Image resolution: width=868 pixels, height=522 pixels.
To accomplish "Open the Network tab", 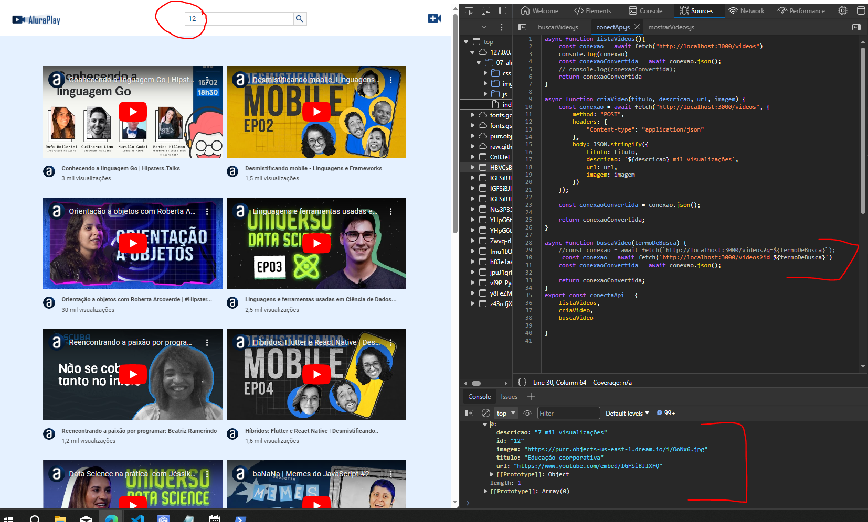I will coord(746,10).
